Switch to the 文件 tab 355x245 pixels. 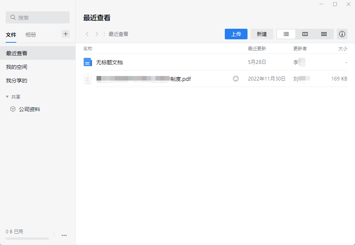11,34
